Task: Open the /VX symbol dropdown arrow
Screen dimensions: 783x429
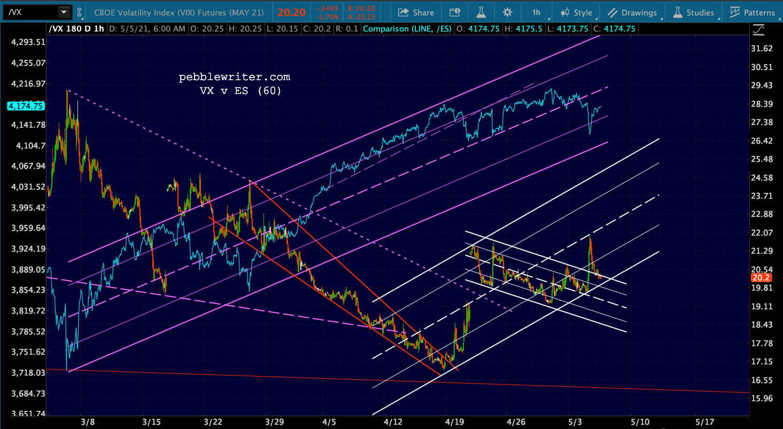Action: (64, 12)
